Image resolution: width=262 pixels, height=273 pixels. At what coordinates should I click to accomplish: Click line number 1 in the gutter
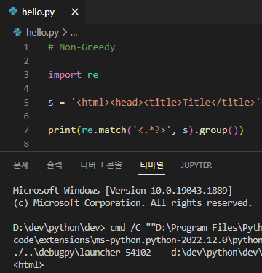pyautogui.click(x=26, y=47)
